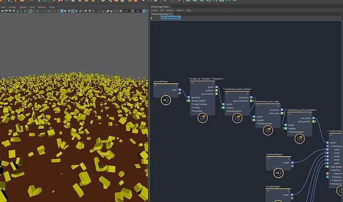The image size is (343, 202).
Task: Toggle use all lights in viewport toolbar
Action: pyautogui.click(x=76, y=11)
